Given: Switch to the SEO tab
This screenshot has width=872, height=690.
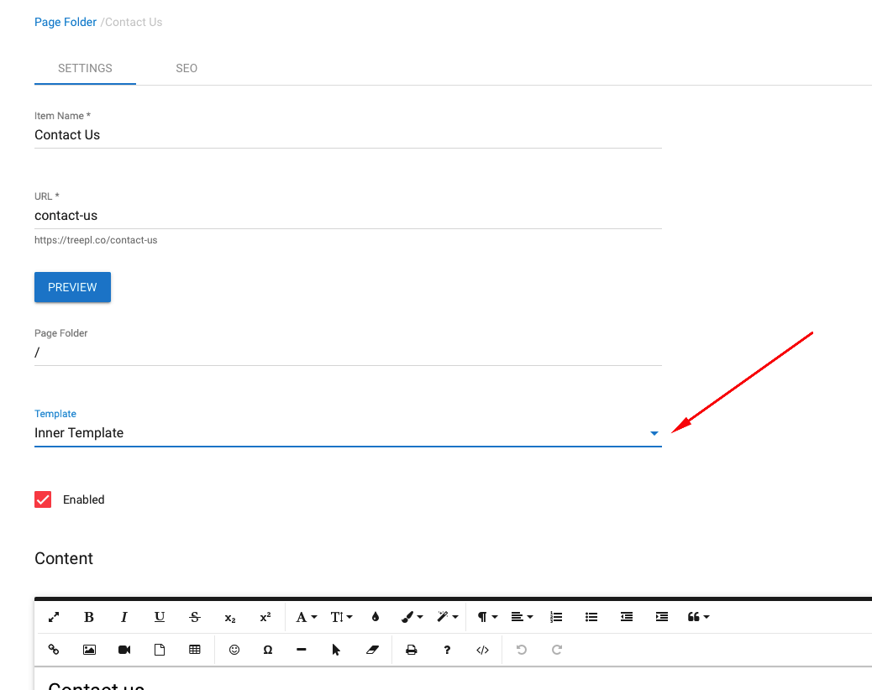Looking at the screenshot, I should tap(186, 68).
